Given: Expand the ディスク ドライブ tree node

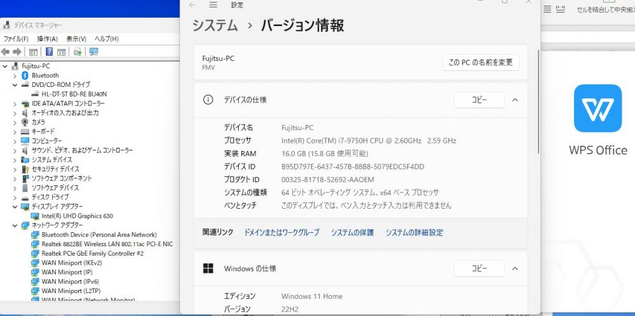Looking at the screenshot, I should pos(15,197).
